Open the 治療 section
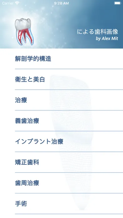Viewport: 123px width, 218px height. pos(69,100)
